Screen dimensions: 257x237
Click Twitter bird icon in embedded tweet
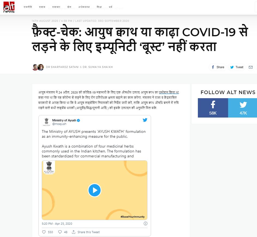pyautogui.click(x=145, y=120)
